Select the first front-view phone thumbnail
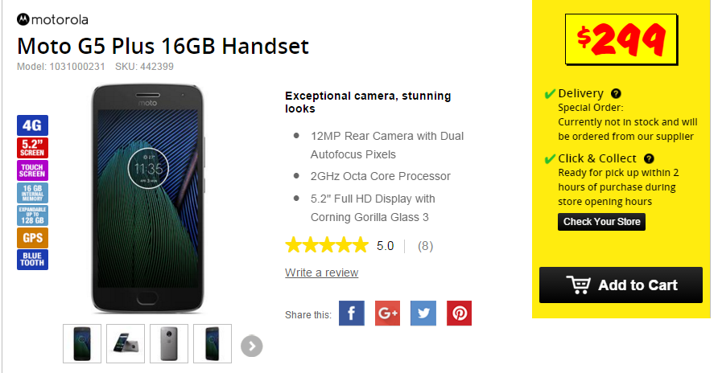The height and width of the screenshot is (373, 718). pos(82,344)
